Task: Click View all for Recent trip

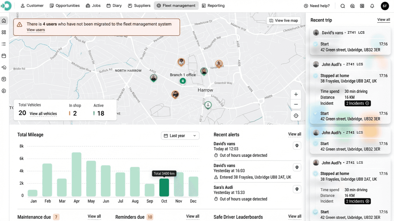Action: pyautogui.click(x=384, y=20)
